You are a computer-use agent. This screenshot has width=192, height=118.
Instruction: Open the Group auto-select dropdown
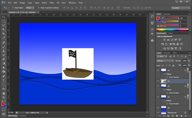point(29,8)
